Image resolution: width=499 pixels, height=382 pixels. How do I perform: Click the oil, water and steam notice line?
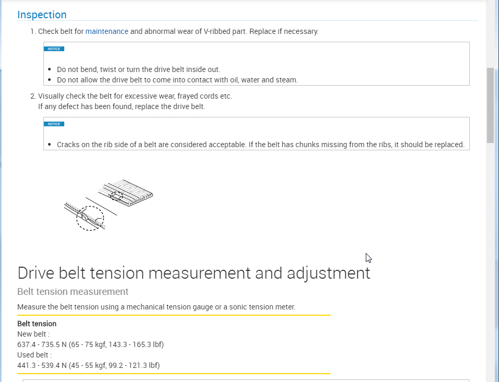[177, 80]
